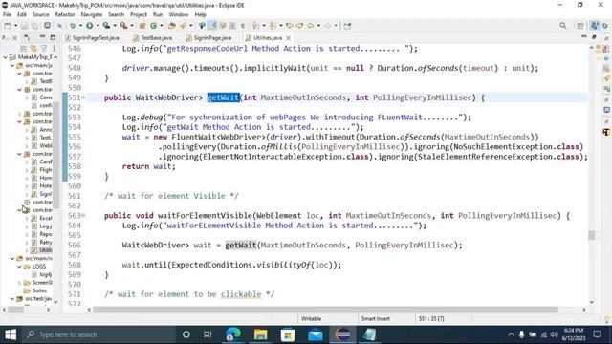This screenshot has height=344, width=612.
Task: Collapse the src/test/java source folder
Action: (12, 299)
